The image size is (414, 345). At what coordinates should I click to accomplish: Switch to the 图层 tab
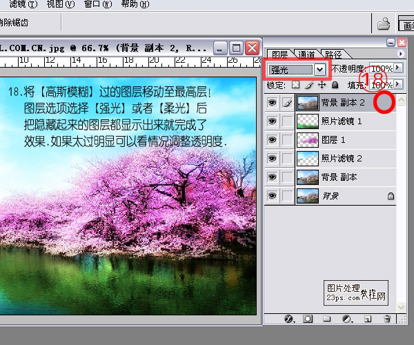pos(279,55)
